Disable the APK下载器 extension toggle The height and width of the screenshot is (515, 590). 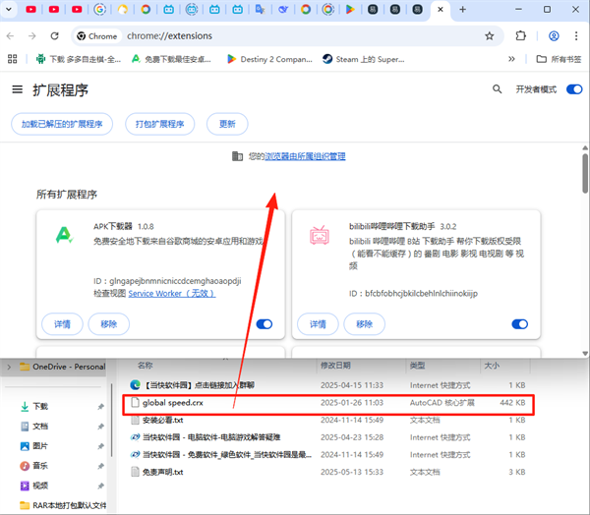(x=264, y=324)
